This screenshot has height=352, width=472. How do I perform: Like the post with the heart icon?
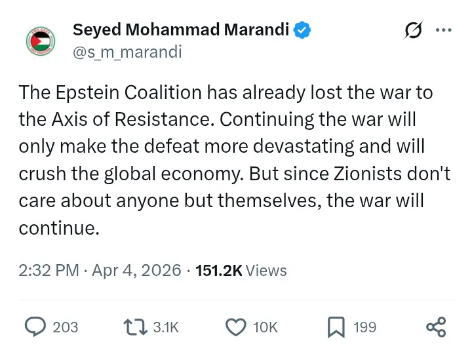click(x=235, y=327)
